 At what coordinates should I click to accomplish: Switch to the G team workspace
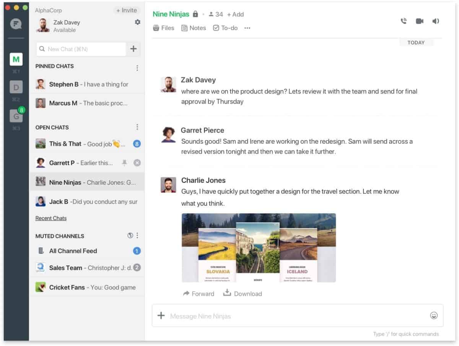click(x=16, y=116)
